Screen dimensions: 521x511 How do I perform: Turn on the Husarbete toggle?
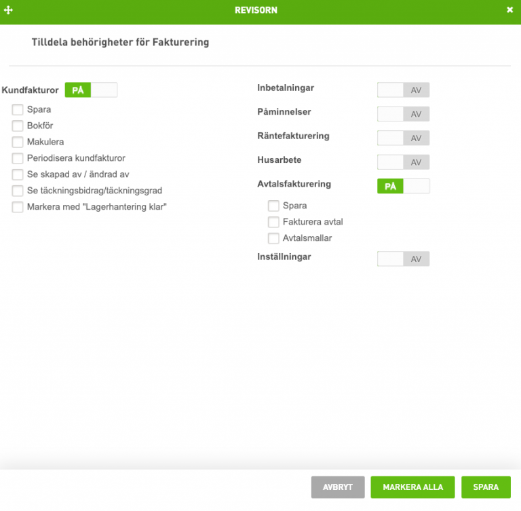pyautogui.click(x=403, y=162)
